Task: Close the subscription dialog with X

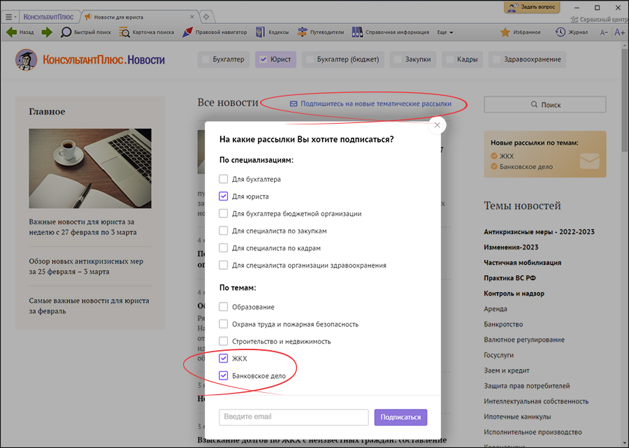Action: [x=437, y=125]
